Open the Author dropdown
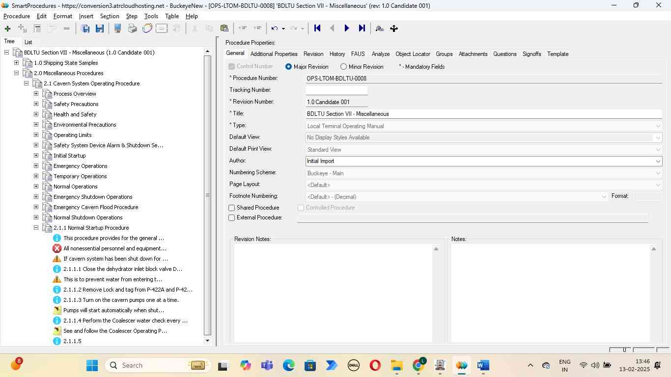Viewport: 671px width, 377px height. click(x=658, y=161)
